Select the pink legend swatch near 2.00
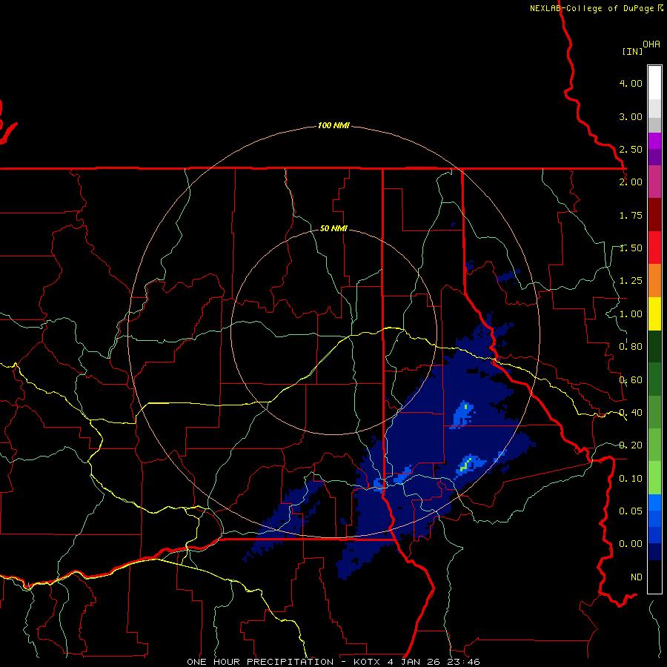 click(x=654, y=182)
